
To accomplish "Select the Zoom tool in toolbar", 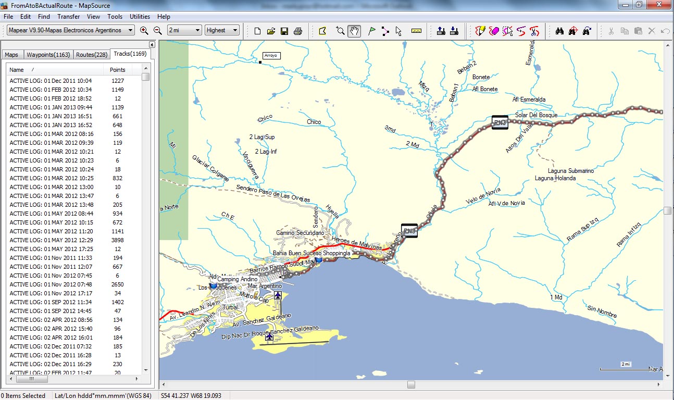I will click(340, 31).
